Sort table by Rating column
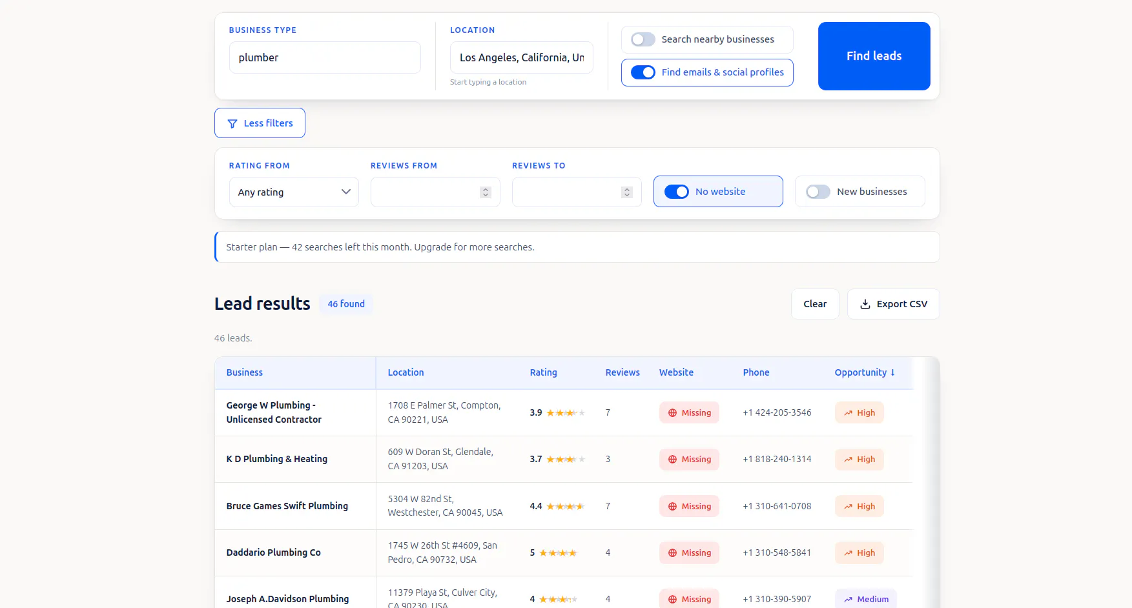Image resolution: width=1132 pixels, height=608 pixels. pos(544,372)
